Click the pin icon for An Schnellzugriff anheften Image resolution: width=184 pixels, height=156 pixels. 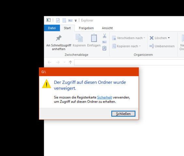coord(59,38)
